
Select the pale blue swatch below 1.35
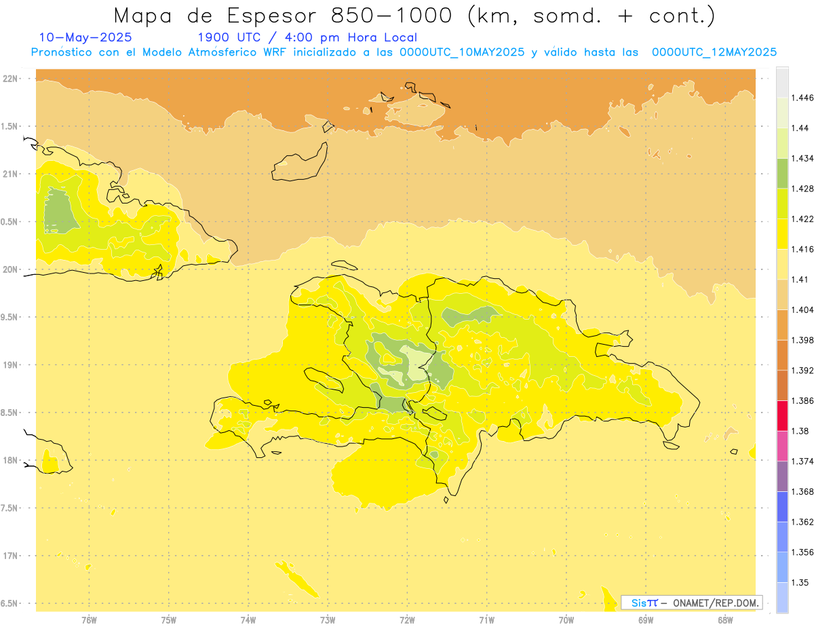(x=782, y=597)
